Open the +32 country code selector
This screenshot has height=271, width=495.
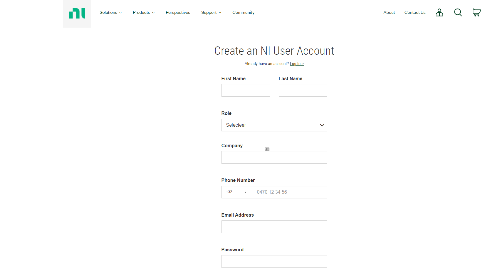(236, 192)
